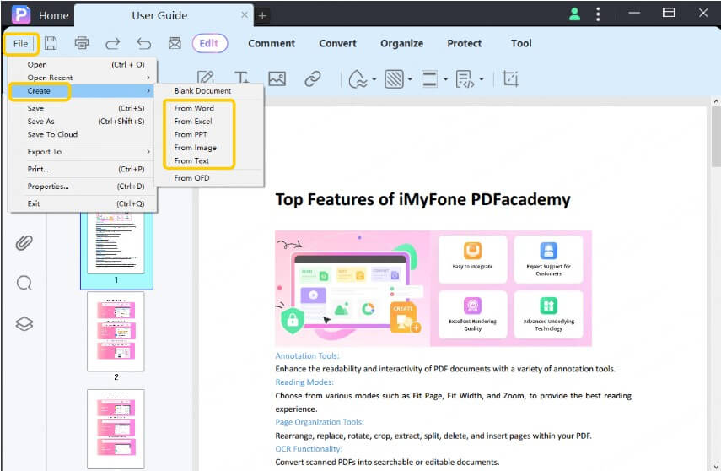Image resolution: width=721 pixels, height=471 pixels.
Task: Click the Watermark tool icon
Action: tap(358, 78)
